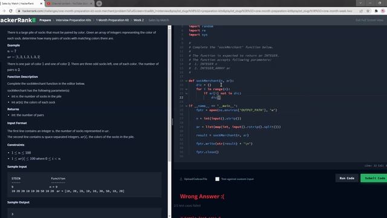Screen dimensions: 387x218
Task: Fold the for loop block
Action: tap(186, 89)
